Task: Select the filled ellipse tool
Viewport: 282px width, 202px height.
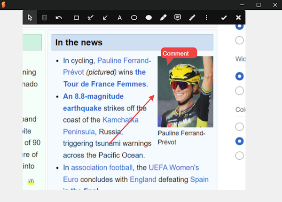Action: tap(149, 17)
